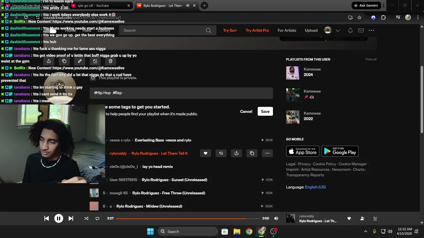Add playlist to next up icon

(95, 61)
